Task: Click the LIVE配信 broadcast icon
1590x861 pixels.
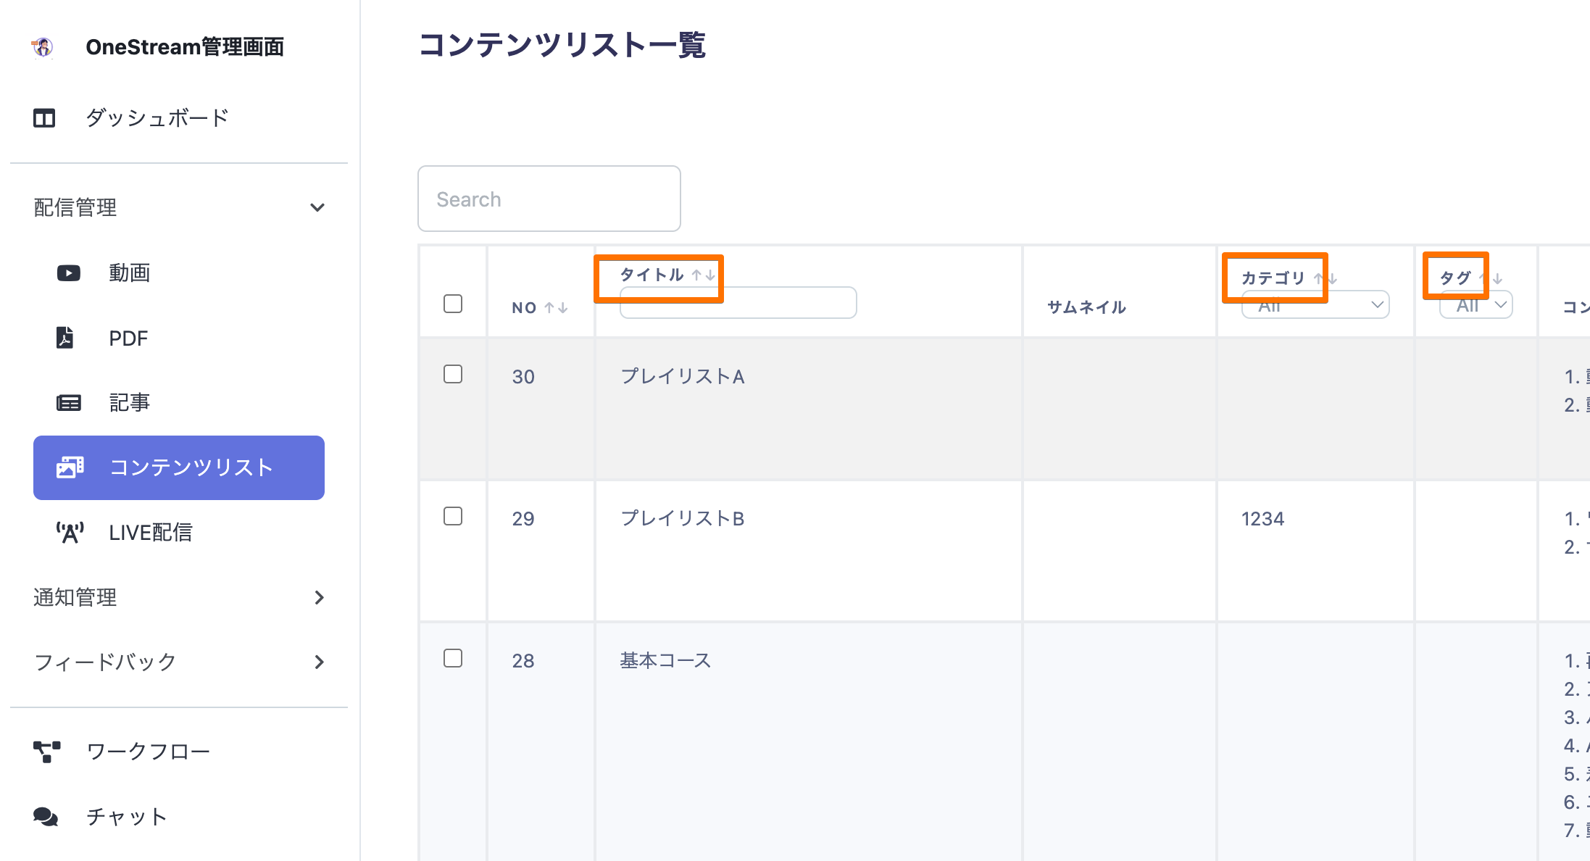Action: 70,533
